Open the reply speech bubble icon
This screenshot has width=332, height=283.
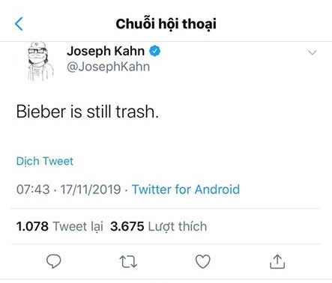tap(54, 261)
